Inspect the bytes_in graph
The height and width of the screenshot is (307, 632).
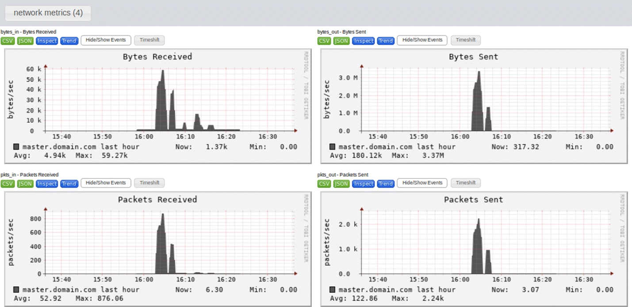[47, 41]
